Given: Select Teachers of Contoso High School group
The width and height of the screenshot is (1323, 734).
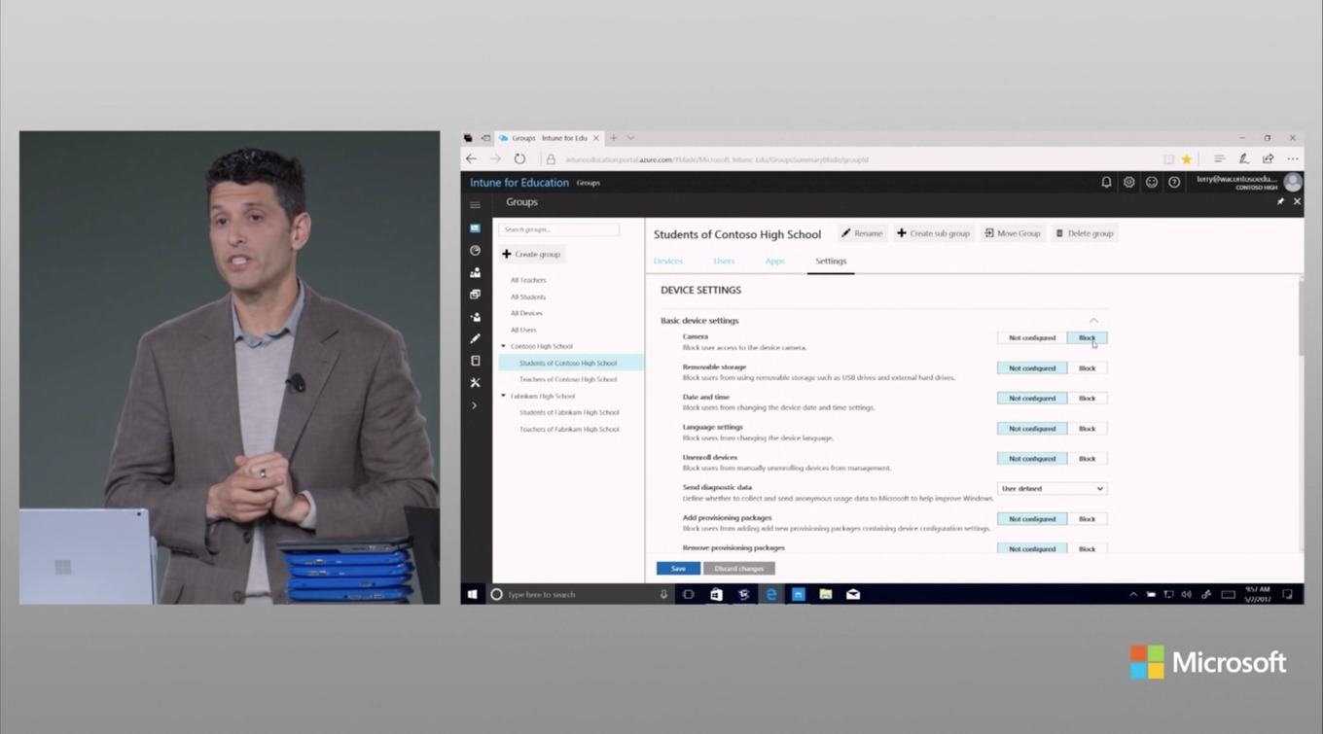Looking at the screenshot, I should coord(568,379).
